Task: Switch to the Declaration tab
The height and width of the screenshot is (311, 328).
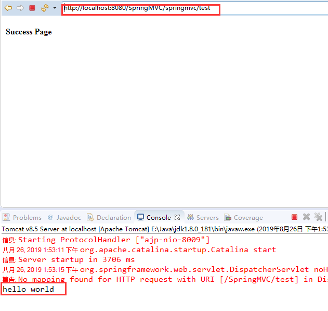Action: (x=109, y=218)
